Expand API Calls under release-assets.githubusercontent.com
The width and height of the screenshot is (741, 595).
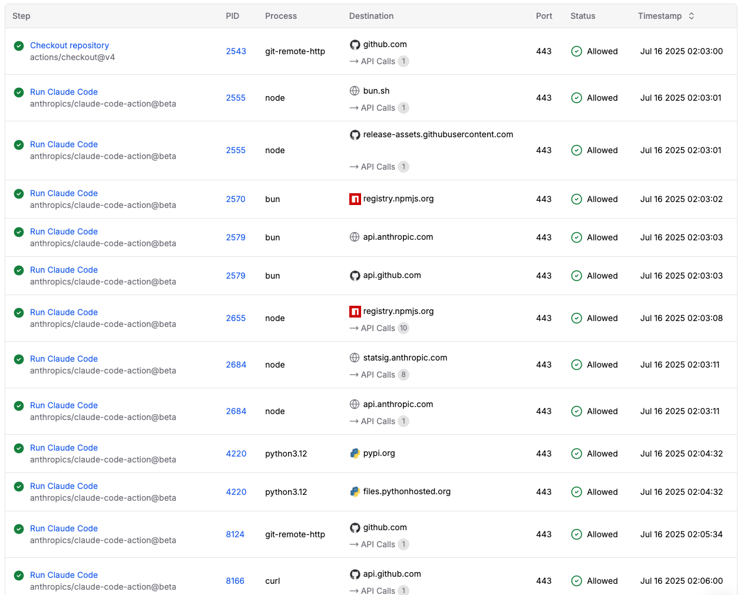coord(379,167)
